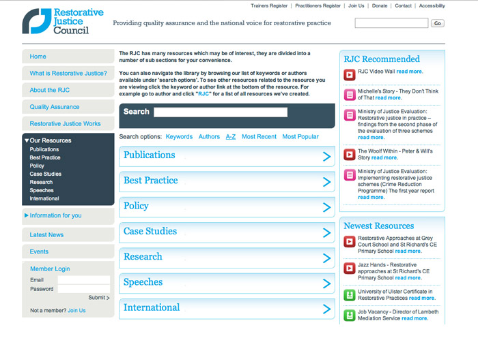Click the Restorative Justice Council logo
Image resolution: width=478 pixels, height=338 pixels.
[63, 21]
